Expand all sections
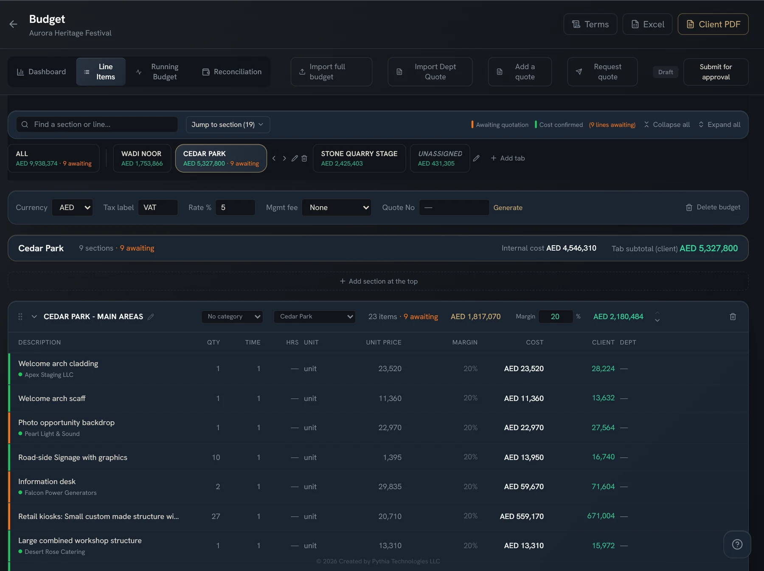764x571 pixels. [719, 124]
